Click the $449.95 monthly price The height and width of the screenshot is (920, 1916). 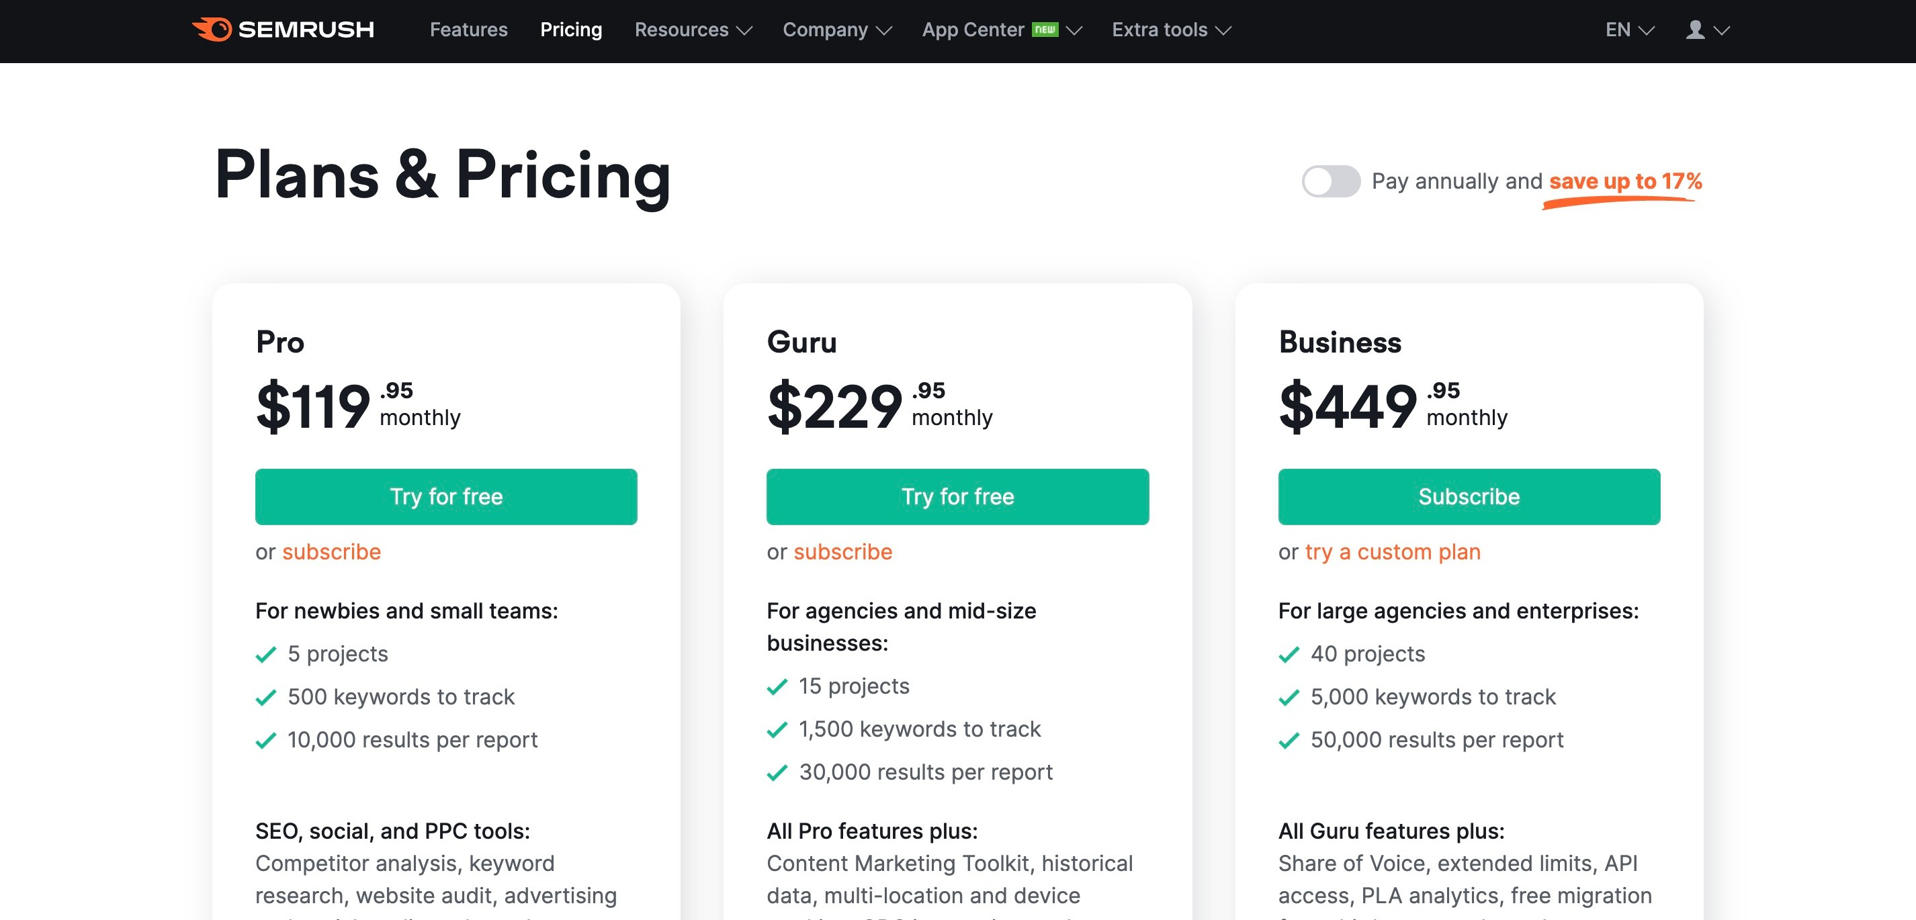[x=1393, y=406]
